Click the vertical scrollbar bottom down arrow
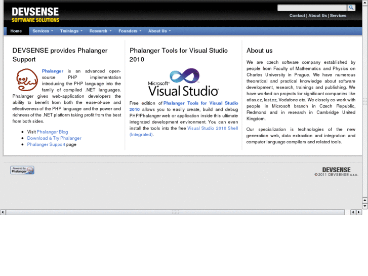The width and height of the screenshot is (368, 276). [365, 206]
